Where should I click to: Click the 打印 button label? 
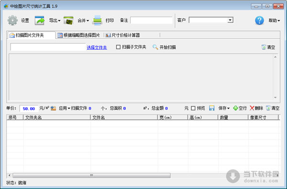110,21
